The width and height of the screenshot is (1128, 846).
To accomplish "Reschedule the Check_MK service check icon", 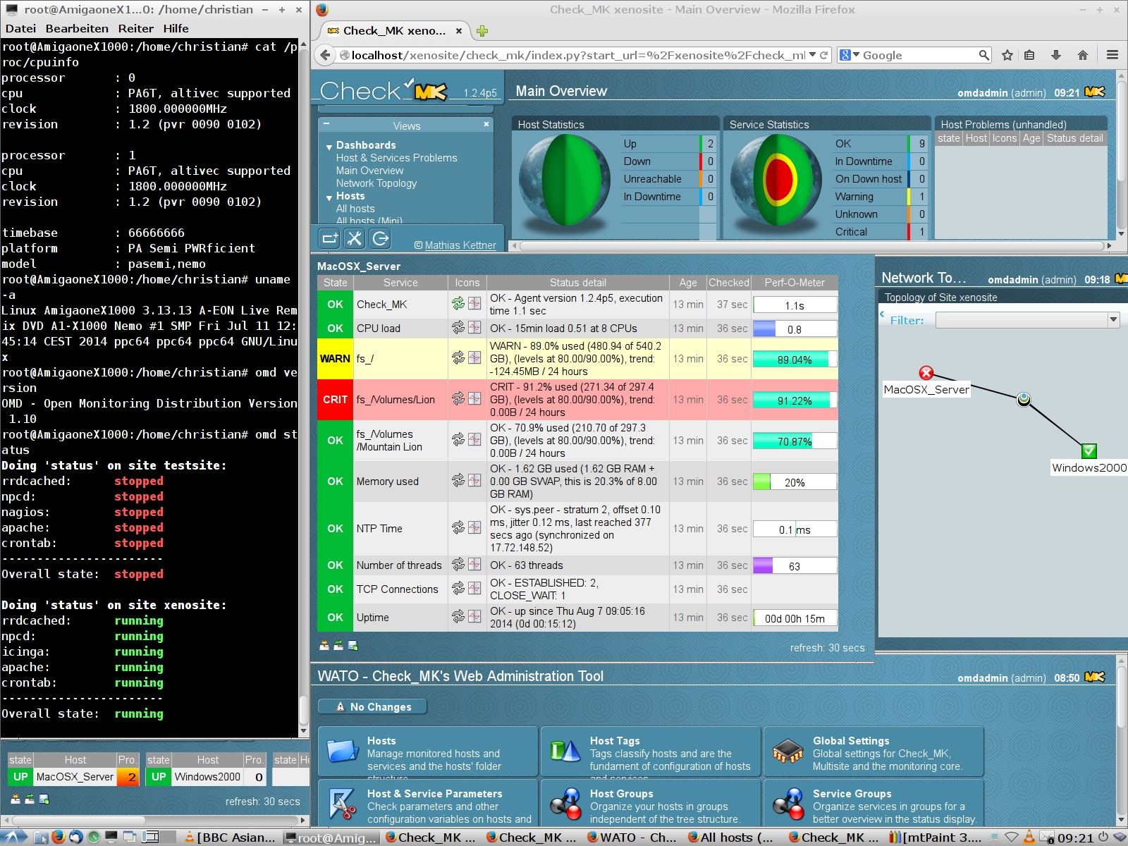I will click(458, 304).
